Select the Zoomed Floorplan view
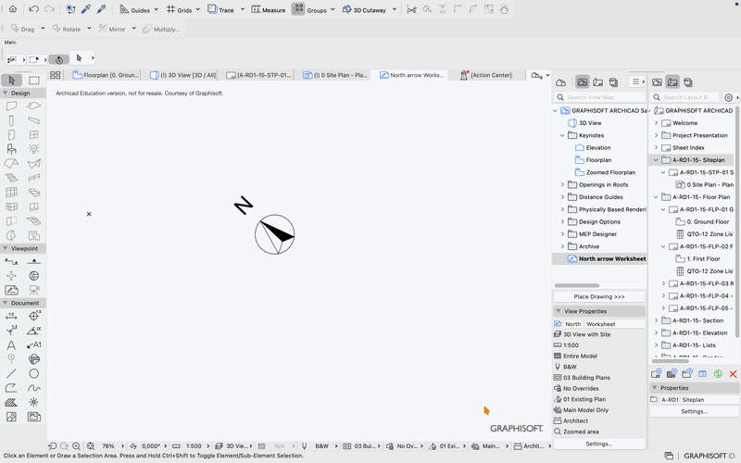This screenshot has height=463, width=741. coord(610,172)
